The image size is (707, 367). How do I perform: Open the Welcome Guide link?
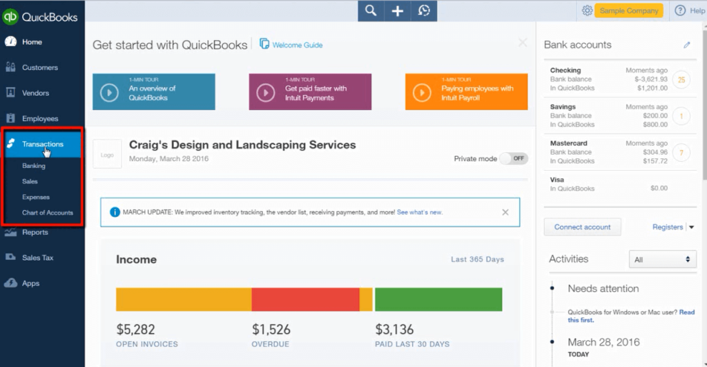(298, 45)
